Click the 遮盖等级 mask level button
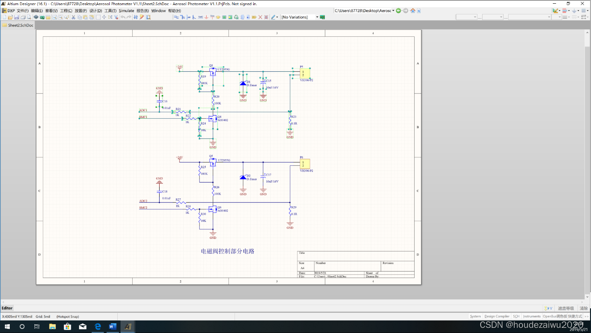591x333 pixels. (566, 308)
